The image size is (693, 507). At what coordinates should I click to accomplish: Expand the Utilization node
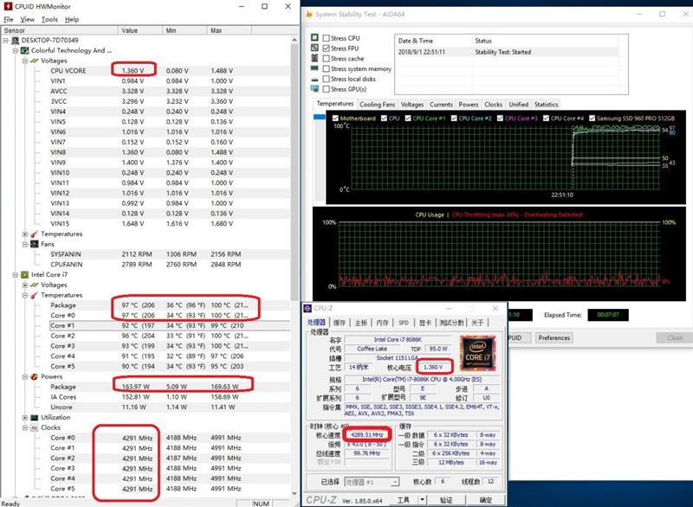(x=25, y=417)
